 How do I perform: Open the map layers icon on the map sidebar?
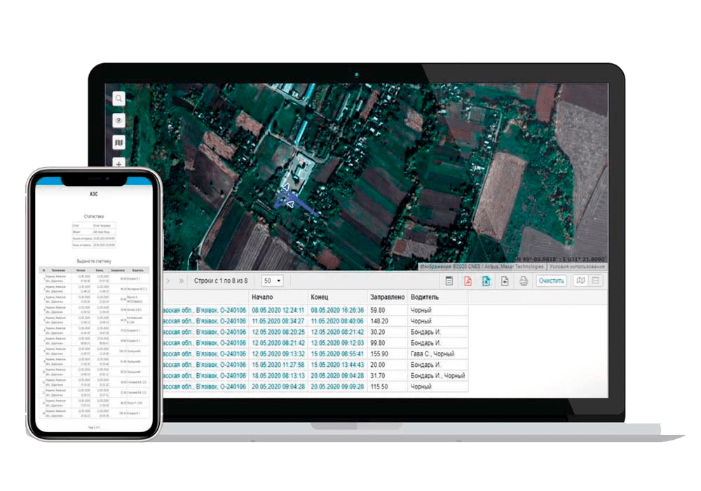(119, 143)
